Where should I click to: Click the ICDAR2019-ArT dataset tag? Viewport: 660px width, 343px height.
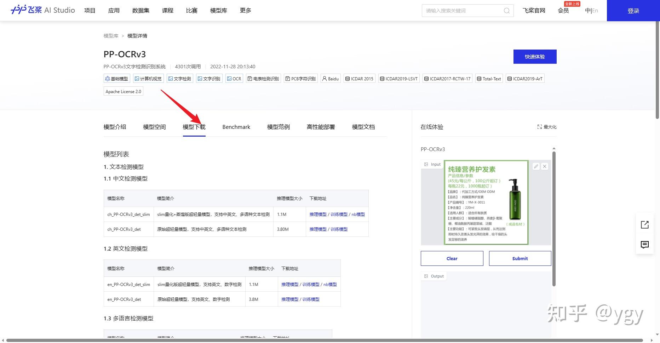coord(525,79)
